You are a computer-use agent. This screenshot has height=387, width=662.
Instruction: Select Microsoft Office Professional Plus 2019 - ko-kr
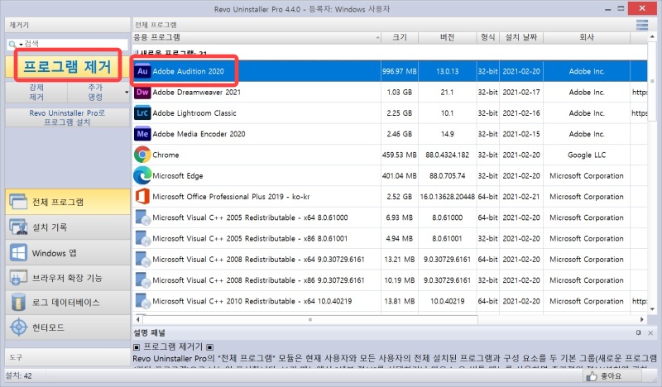coord(231,197)
